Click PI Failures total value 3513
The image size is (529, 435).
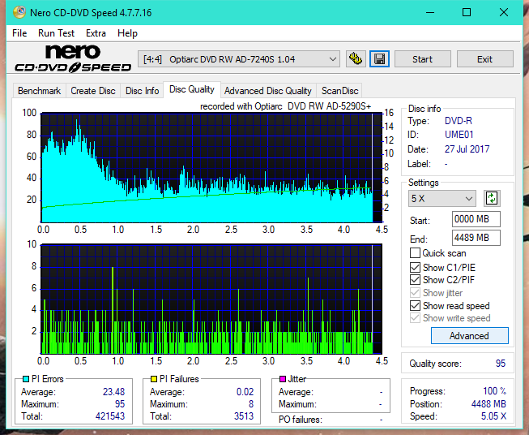244,416
